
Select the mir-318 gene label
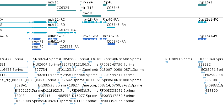point(87,8)
